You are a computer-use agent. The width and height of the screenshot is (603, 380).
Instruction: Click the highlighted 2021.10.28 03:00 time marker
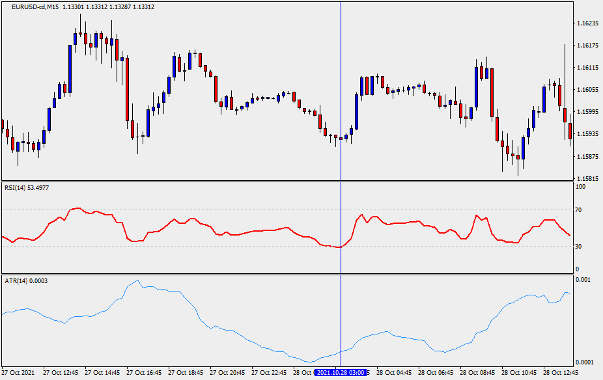point(341,373)
